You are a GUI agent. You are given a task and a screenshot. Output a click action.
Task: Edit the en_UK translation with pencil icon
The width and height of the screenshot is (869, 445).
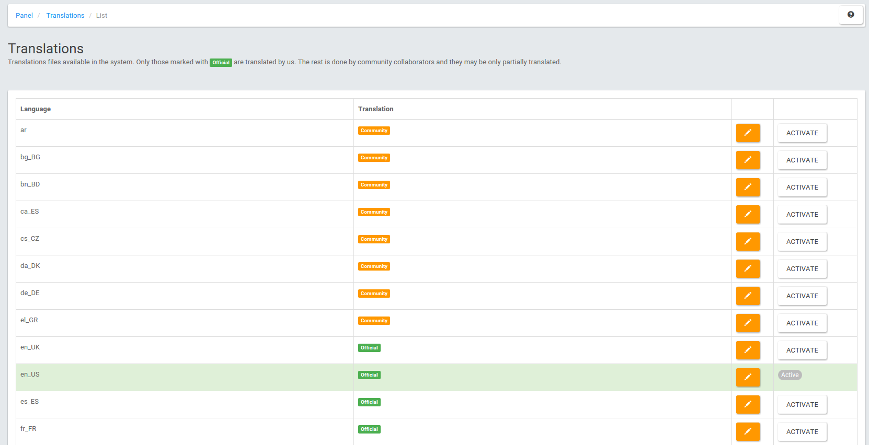(748, 350)
